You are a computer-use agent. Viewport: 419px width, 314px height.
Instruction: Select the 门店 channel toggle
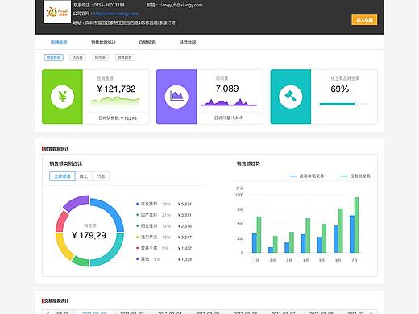click(101, 176)
